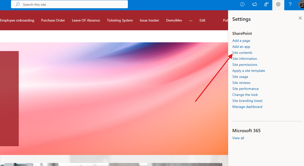Viewport: 304px width, 166px height.
Task: Click the settings gear icon
Action: [278, 5]
